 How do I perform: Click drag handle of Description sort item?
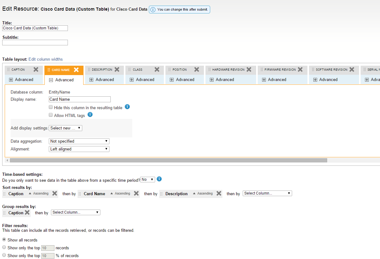(x=162, y=194)
